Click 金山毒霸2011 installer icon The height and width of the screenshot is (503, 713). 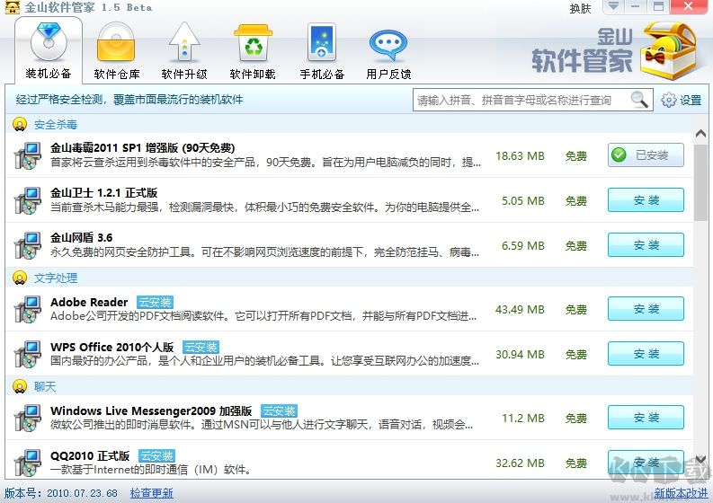click(28, 156)
